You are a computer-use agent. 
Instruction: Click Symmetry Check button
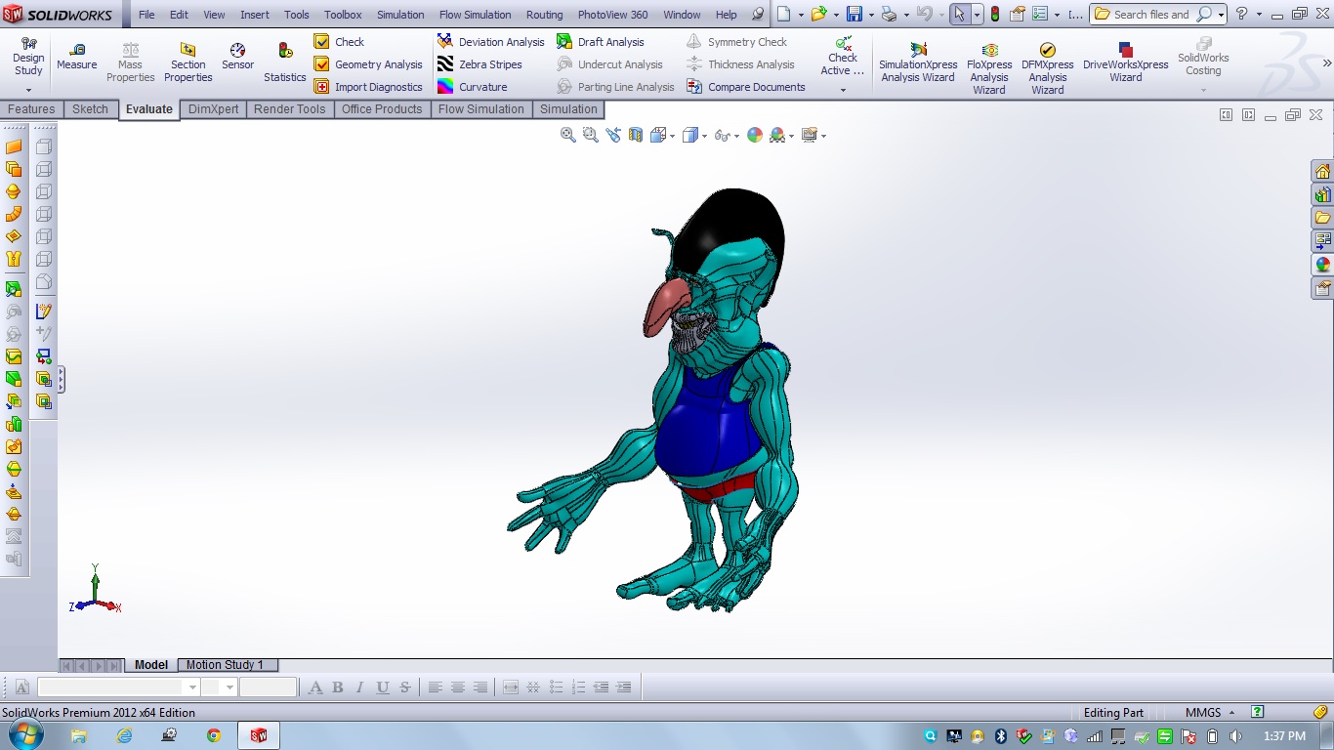[x=736, y=42]
